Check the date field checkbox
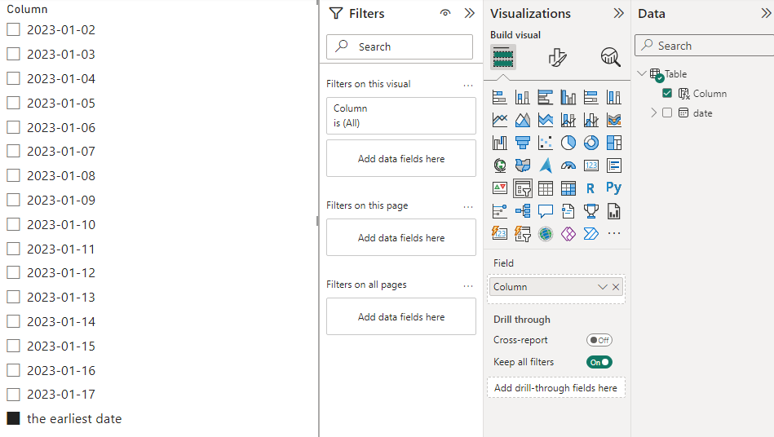Screen dimensions: 774x437 coord(667,113)
